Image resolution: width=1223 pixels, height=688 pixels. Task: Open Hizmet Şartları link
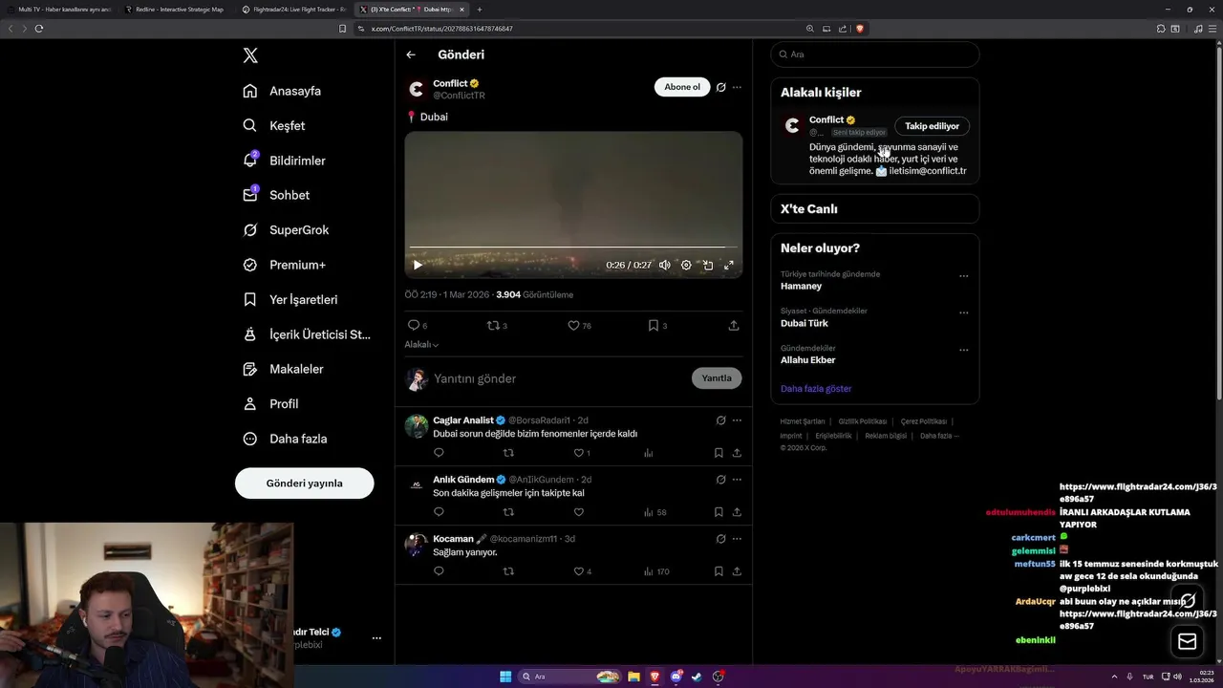pos(803,421)
